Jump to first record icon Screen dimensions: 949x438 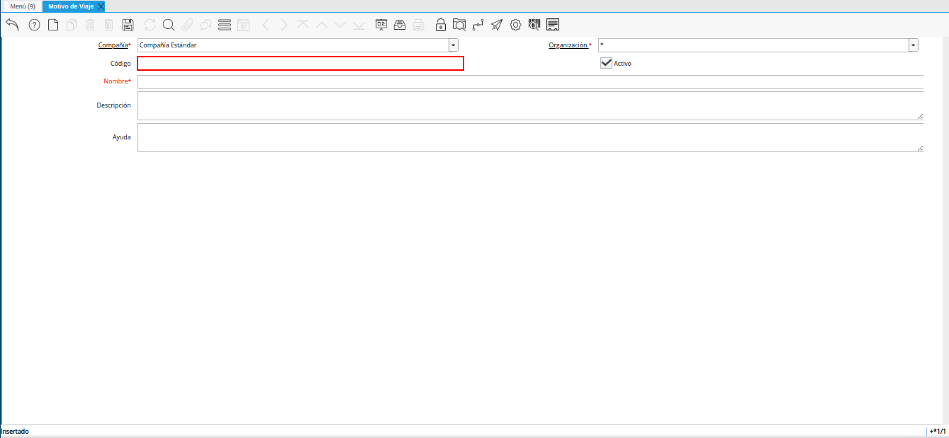pos(303,25)
